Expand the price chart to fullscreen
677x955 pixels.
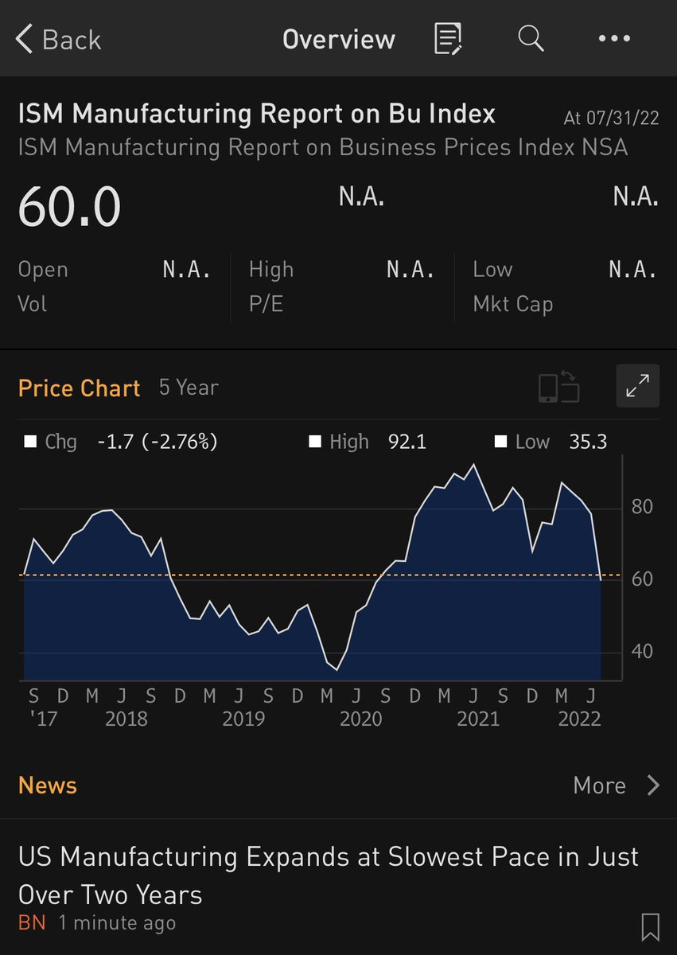pyautogui.click(x=637, y=386)
